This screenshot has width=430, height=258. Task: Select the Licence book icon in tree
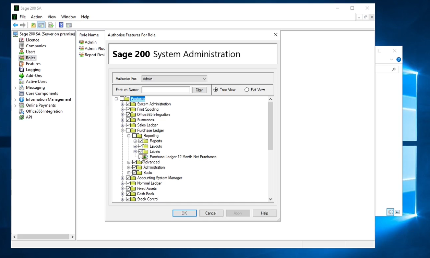pos(22,40)
